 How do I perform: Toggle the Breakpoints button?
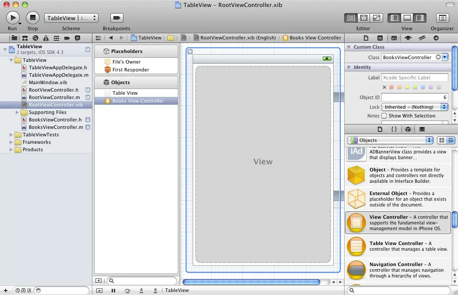pyautogui.click(x=116, y=18)
